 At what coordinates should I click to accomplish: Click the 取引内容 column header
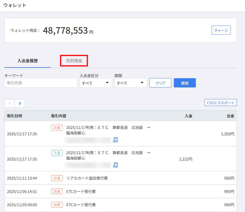(x=59, y=116)
